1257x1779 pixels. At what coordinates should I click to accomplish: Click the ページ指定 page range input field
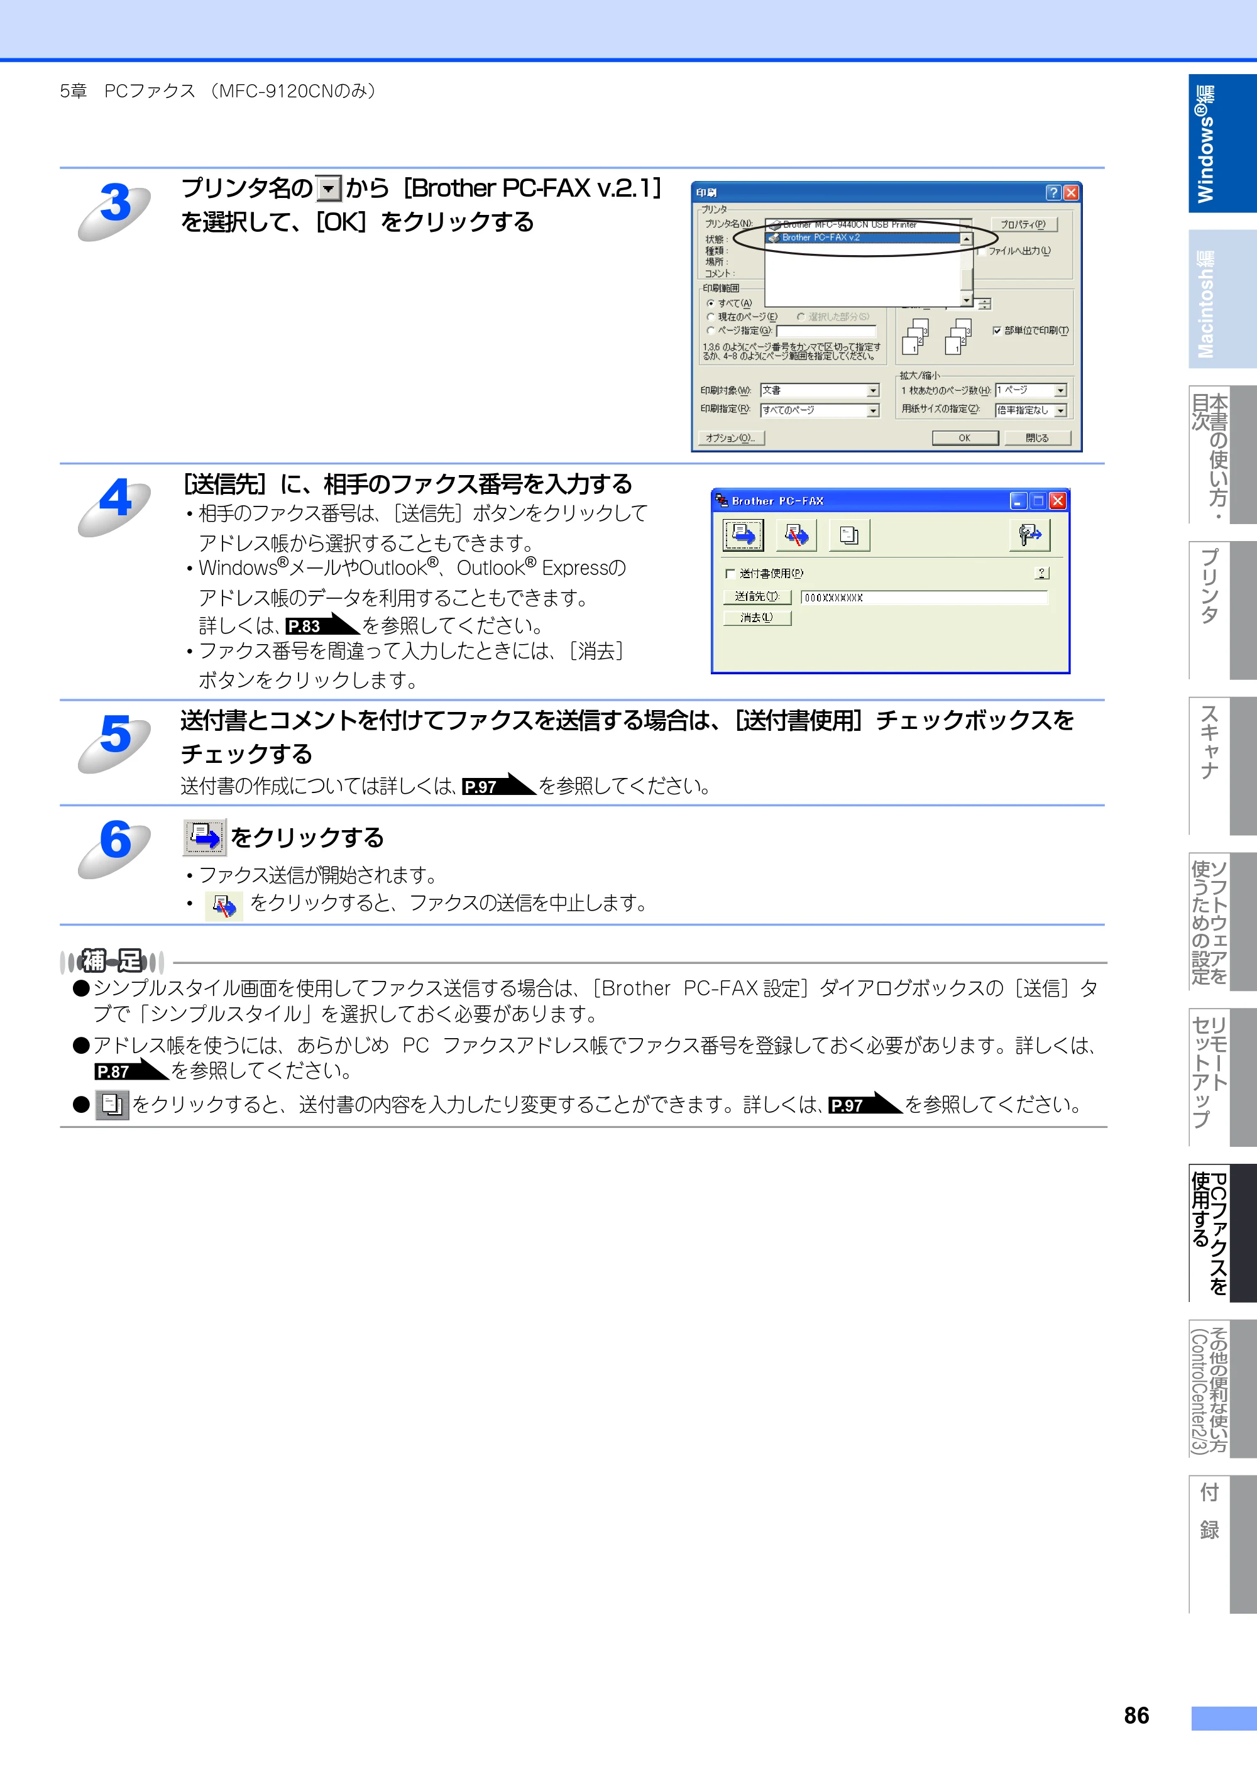tap(826, 332)
